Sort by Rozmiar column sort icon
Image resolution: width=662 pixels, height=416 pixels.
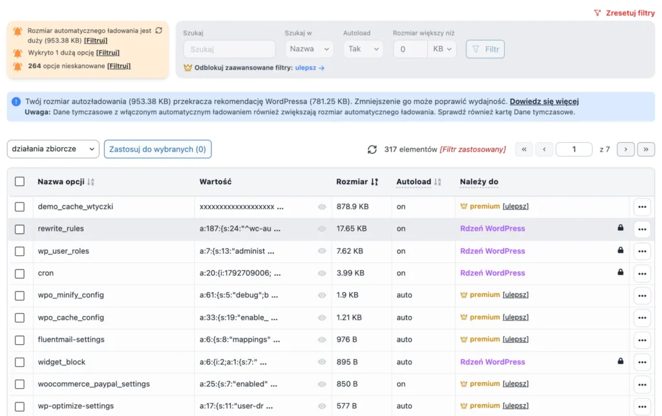coord(374,182)
